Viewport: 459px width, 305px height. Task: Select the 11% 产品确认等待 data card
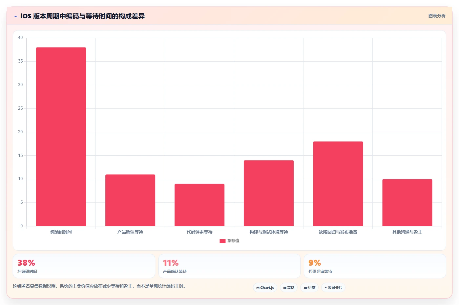[x=229, y=266]
